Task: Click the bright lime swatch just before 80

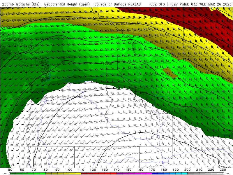Action: [43, 173]
